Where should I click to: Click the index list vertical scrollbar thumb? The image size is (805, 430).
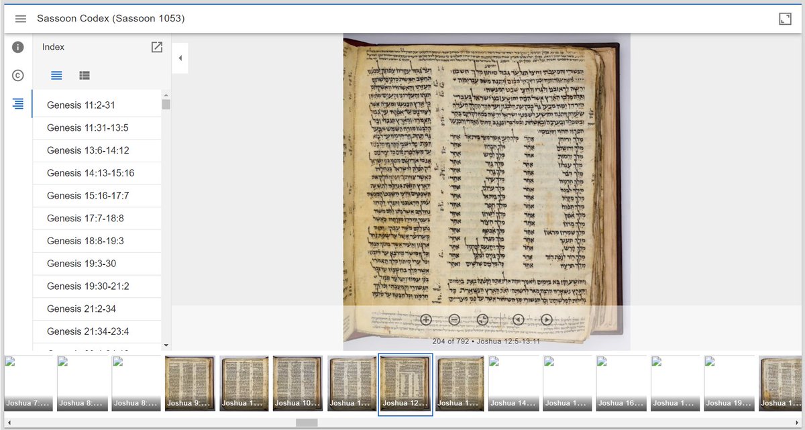[x=166, y=104]
